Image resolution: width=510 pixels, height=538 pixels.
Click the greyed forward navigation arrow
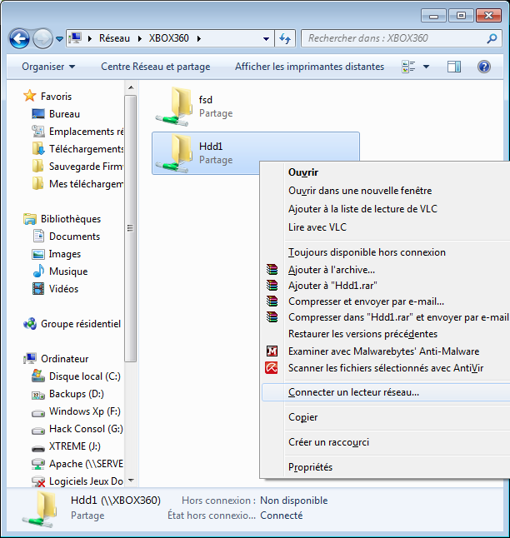click(42, 38)
